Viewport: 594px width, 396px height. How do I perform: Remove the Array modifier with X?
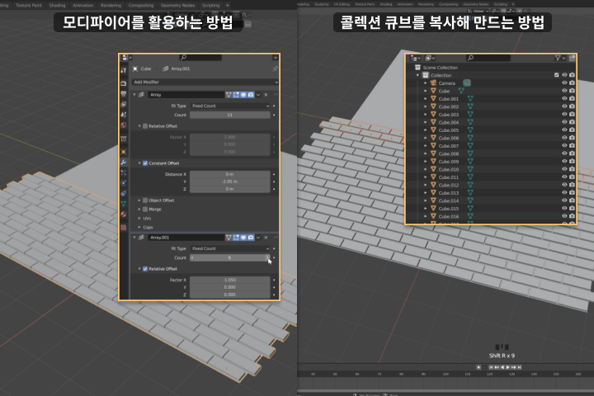tap(266, 95)
